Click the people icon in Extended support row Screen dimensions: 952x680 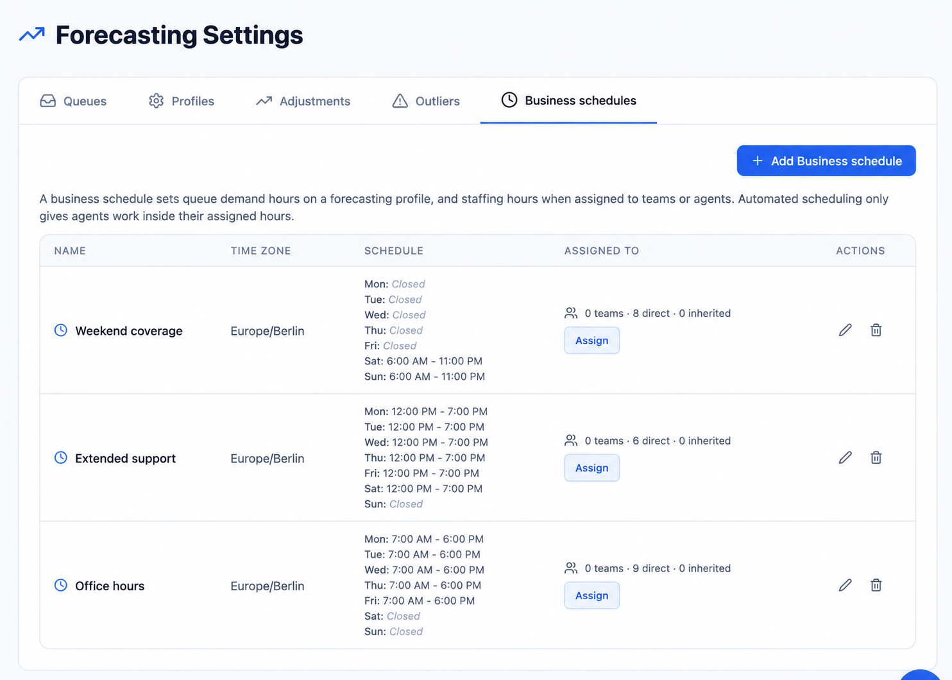tap(571, 441)
